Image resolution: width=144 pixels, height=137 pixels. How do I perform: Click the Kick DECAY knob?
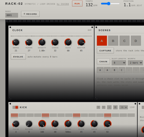68,124
